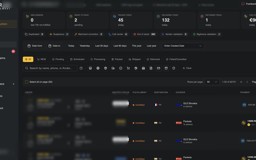Viewport: 256px width, 160px height.
Task: Click the package box filter icon
Action: pyautogui.click(x=105, y=68)
